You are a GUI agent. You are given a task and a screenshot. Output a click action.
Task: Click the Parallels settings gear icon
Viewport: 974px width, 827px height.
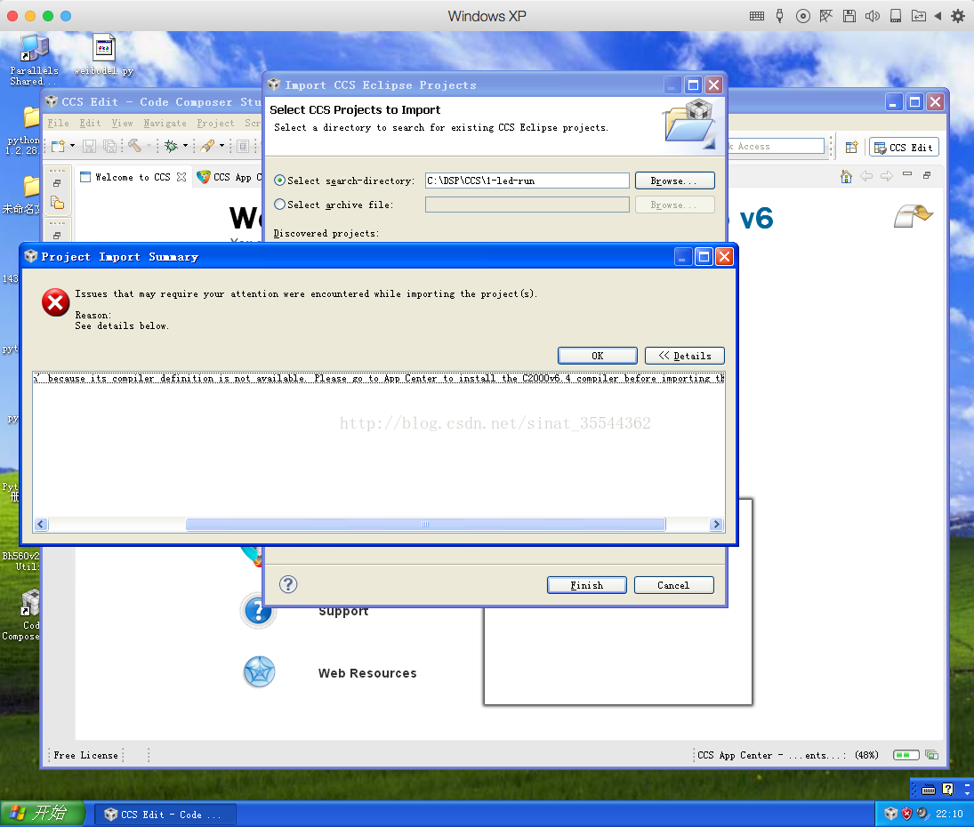click(x=958, y=16)
